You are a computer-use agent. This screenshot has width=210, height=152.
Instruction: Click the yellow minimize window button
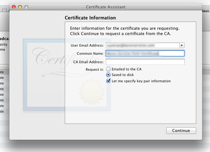(20, 7)
